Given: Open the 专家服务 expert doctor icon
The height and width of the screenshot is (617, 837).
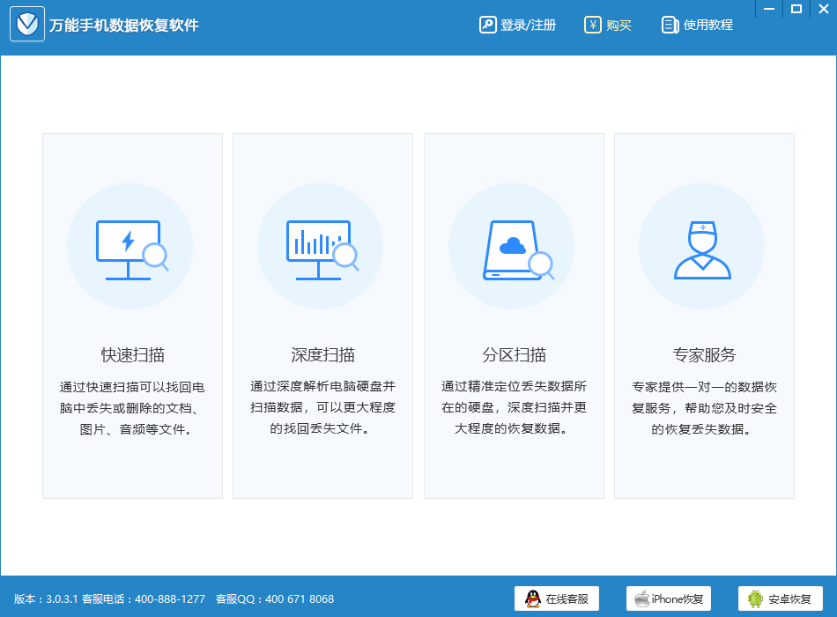Looking at the screenshot, I should [x=701, y=246].
